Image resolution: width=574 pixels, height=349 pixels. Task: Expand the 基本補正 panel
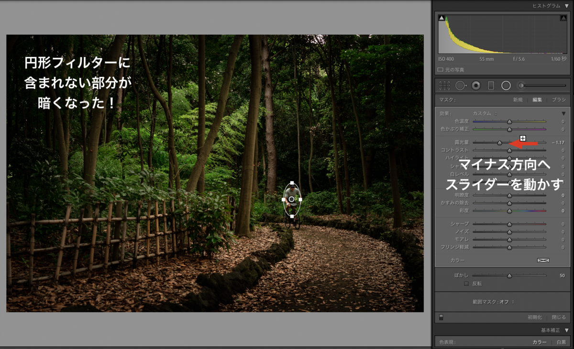pos(566,330)
